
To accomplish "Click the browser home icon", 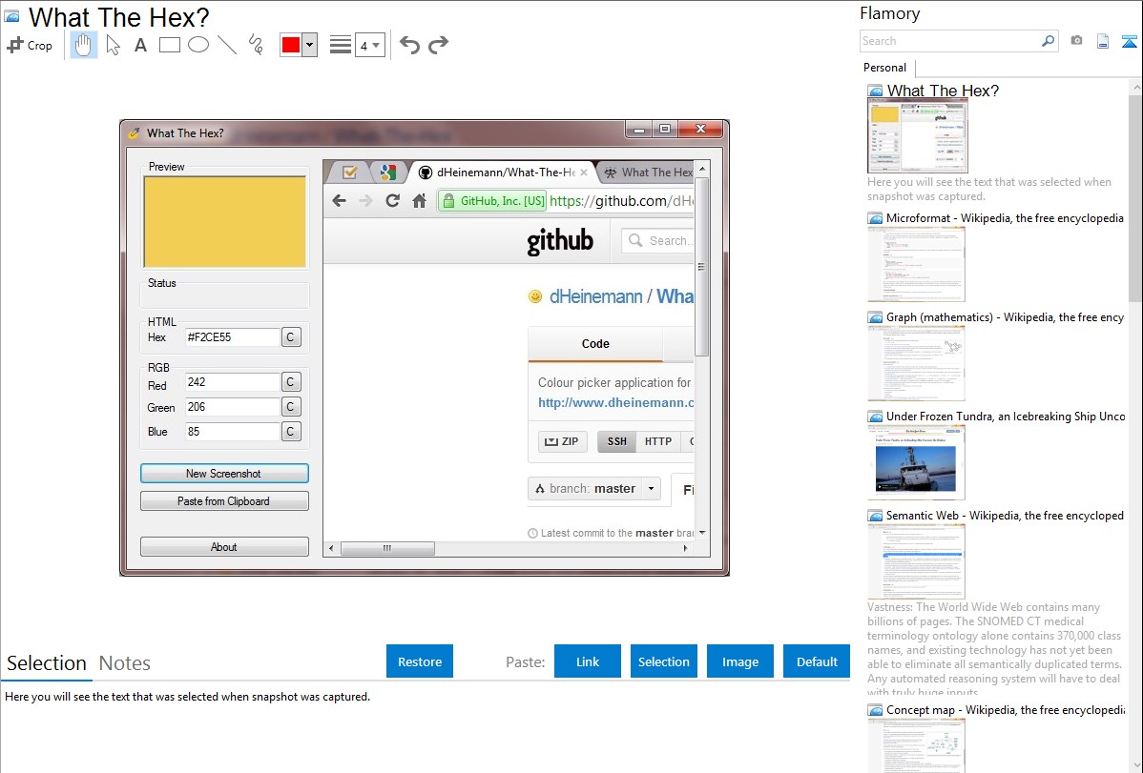I will 419,201.
